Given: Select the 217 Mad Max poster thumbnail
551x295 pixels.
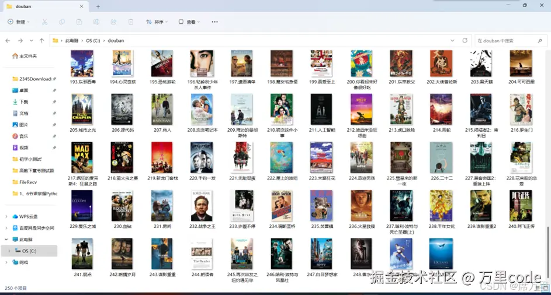Looking at the screenshot, I should click(82, 157).
